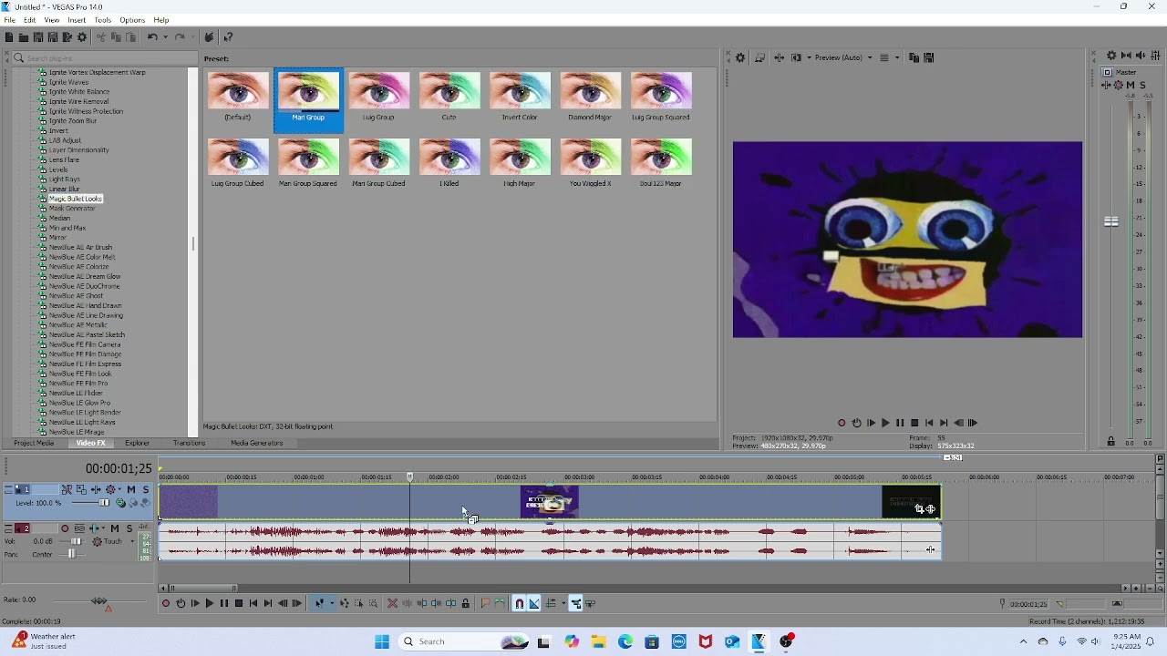The width and height of the screenshot is (1167, 656).
Task: Switch to the Media Generators tab
Action: point(257,444)
